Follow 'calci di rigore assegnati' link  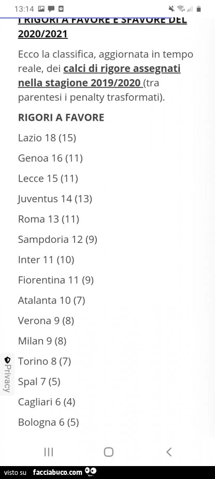(122, 69)
